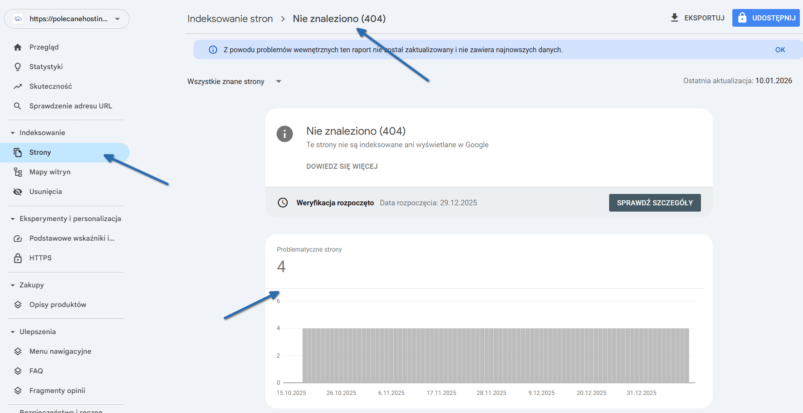Navigate to Indeksowanie stron breadcrumb
The width and height of the screenshot is (803, 413).
tap(230, 18)
